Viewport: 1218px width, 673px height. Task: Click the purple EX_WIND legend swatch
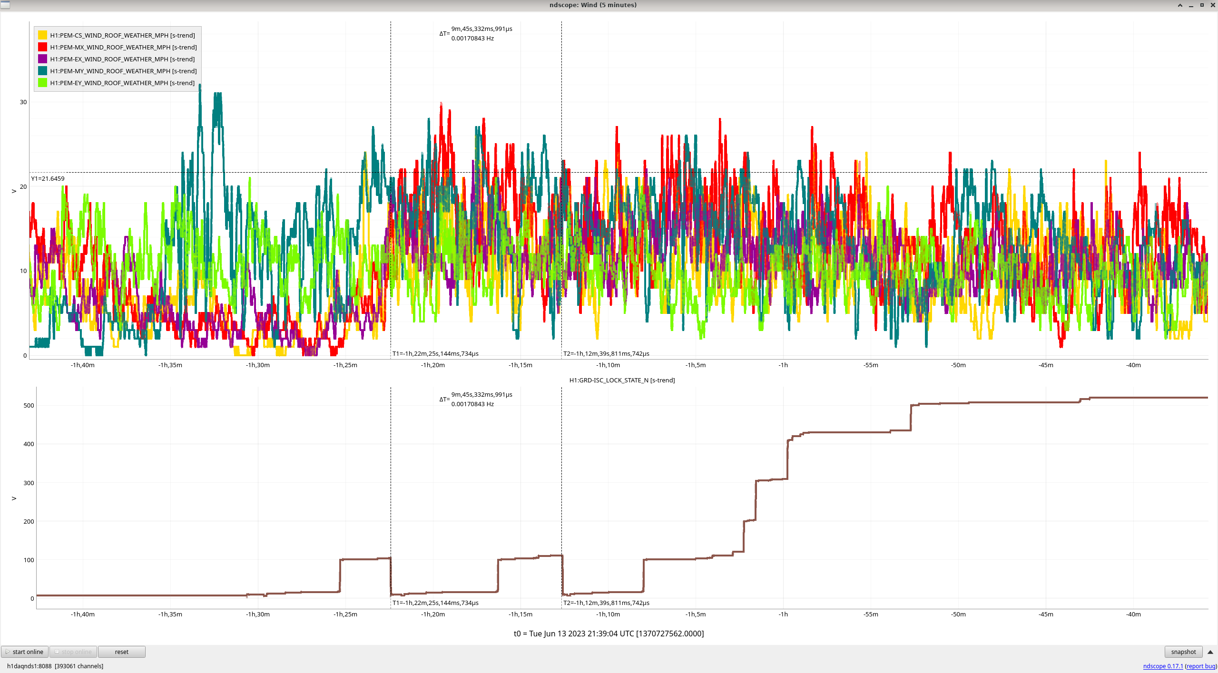tap(42, 59)
